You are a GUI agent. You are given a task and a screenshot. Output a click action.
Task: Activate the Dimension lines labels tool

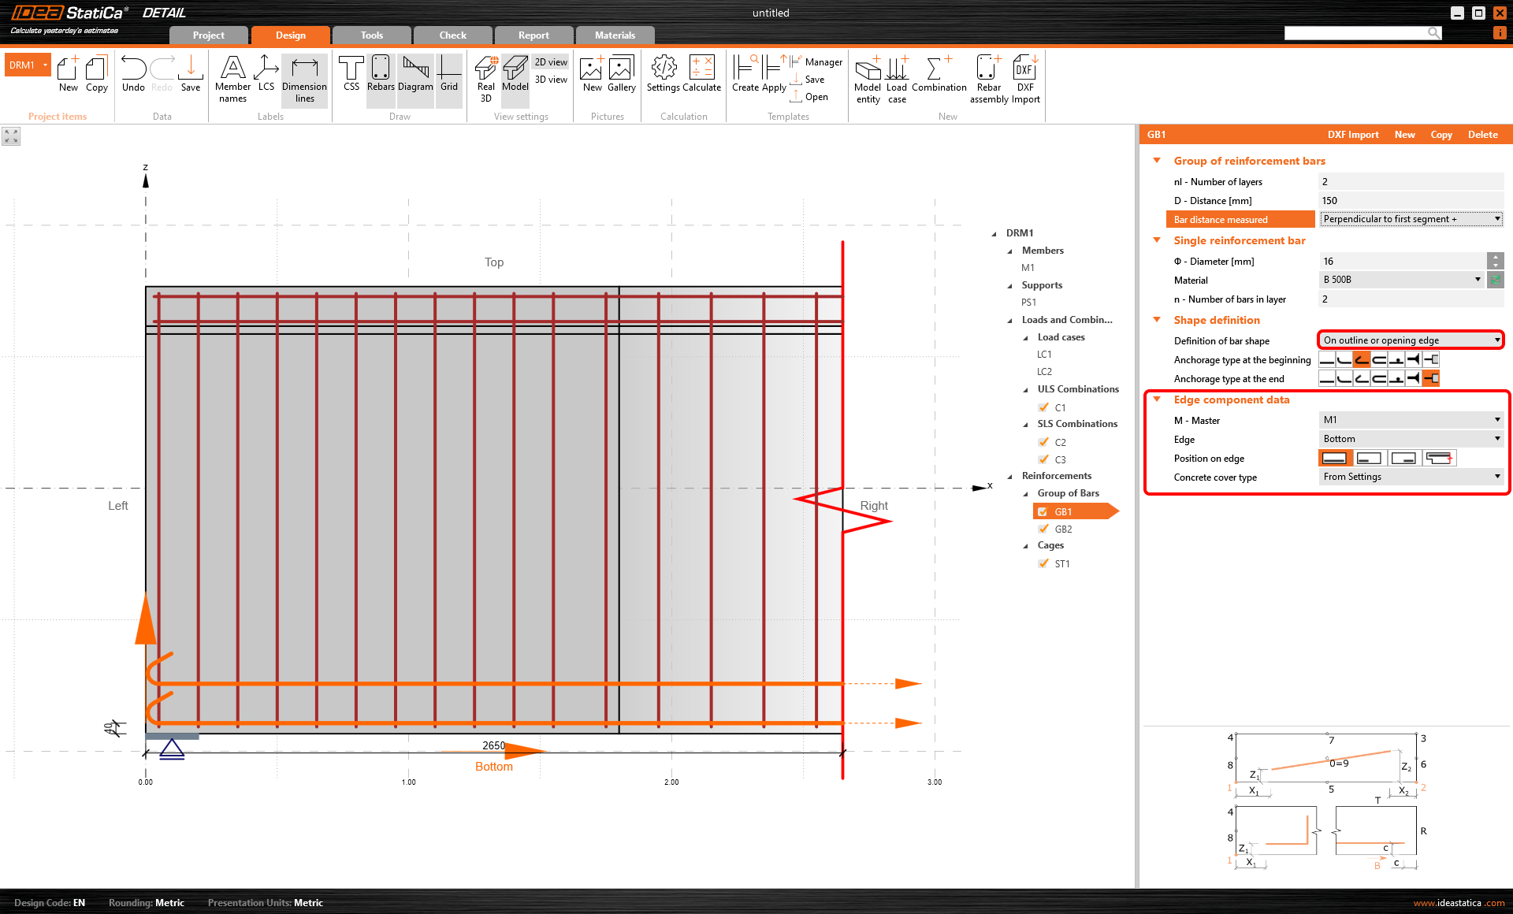[x=304, y=79]
